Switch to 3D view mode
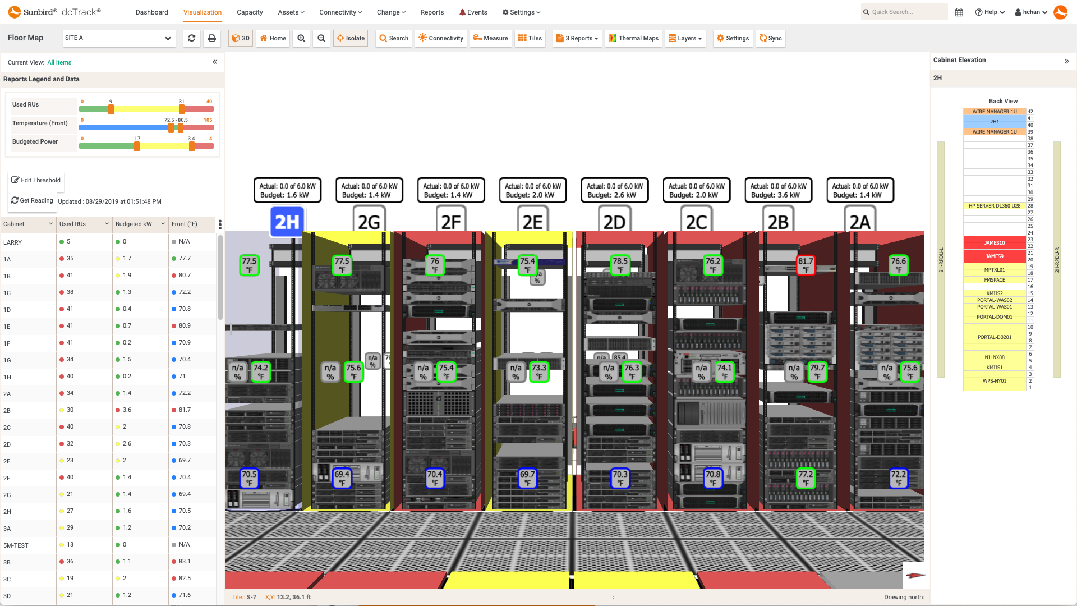 [241, 38]
